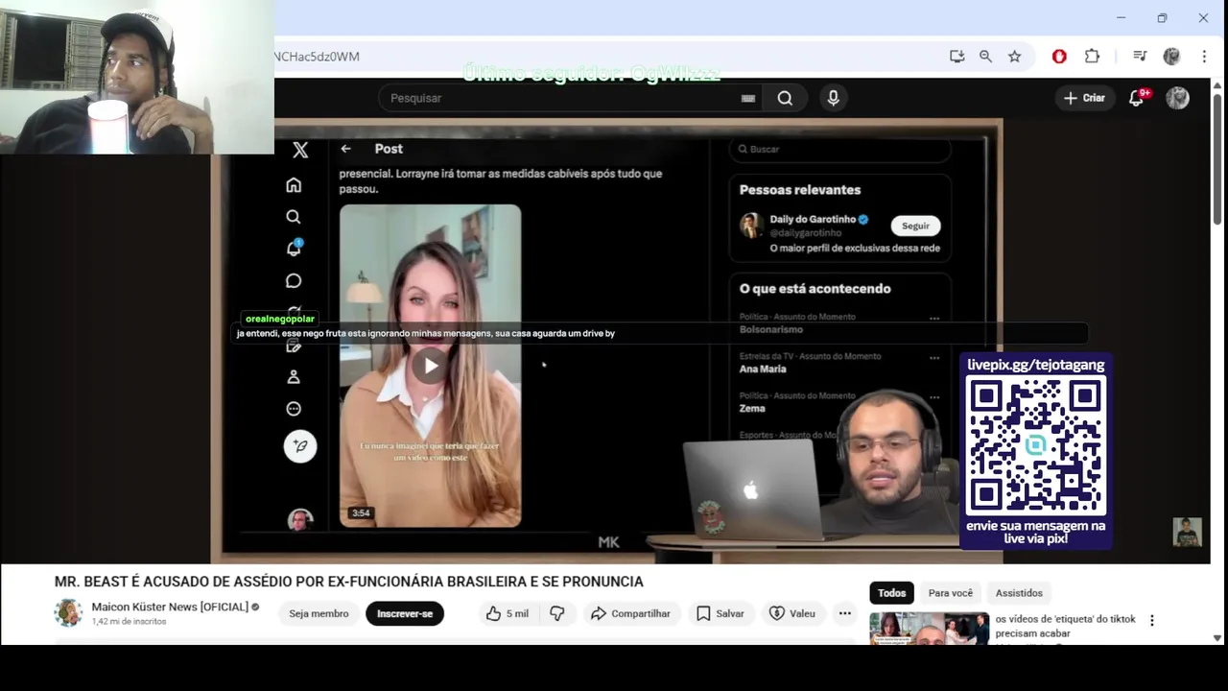The image size is (1228, 691).
Task: Click the Compartilhar share button
Action: pyautogui.click(x=630, y=613)
